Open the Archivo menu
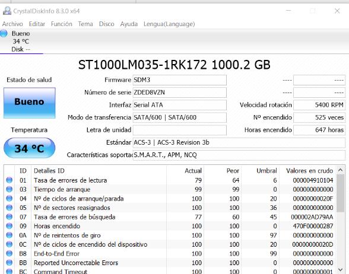The image size is (349, 274). [12, 24]
